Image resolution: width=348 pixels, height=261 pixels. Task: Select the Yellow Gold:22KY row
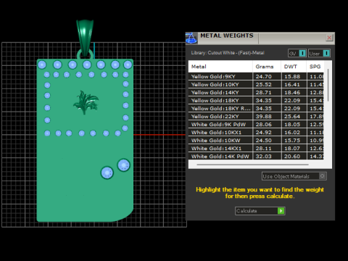(256, 117)
